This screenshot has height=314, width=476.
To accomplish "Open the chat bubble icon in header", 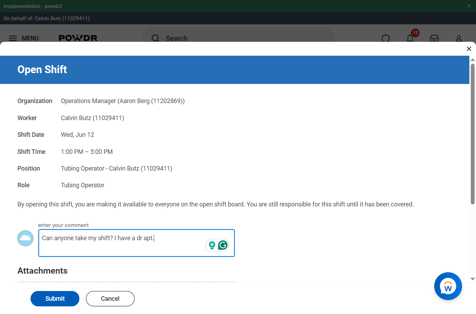I will pos(386,38).
